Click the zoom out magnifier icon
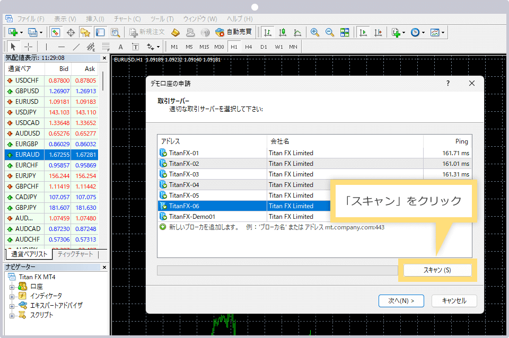 coord(329,32)
